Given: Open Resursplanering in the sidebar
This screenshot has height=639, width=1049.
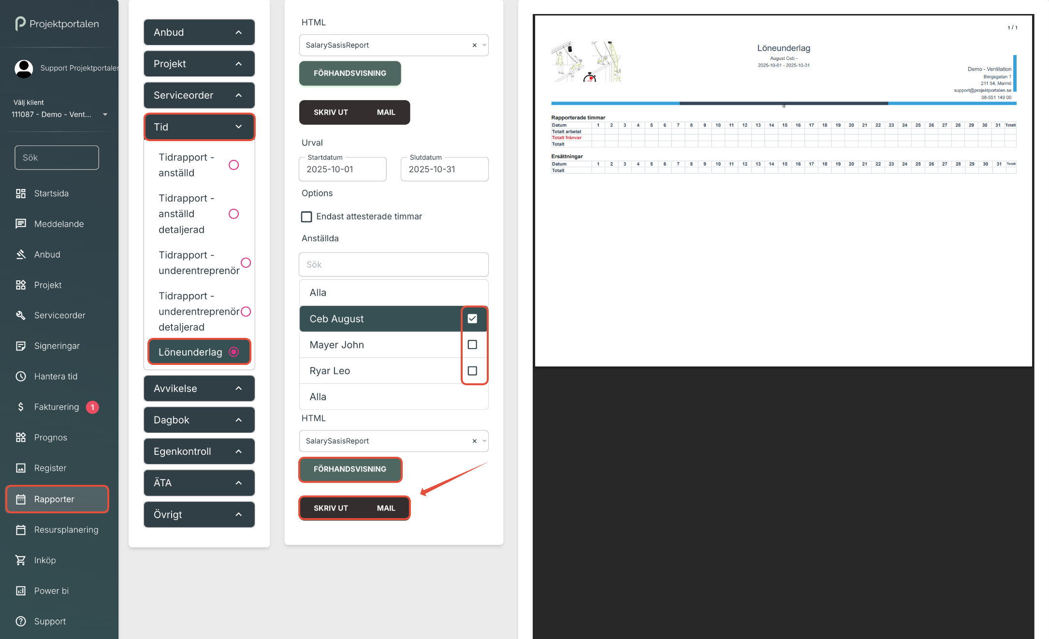Looking at the screenshot, I should tap(66, 529).
